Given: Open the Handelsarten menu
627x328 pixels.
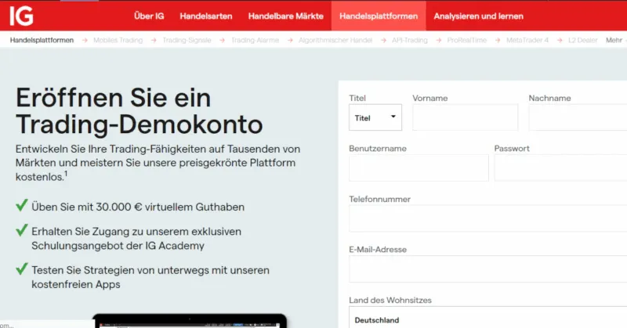Looking at the screenshot, I should (206, 16).
